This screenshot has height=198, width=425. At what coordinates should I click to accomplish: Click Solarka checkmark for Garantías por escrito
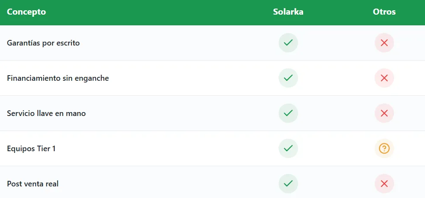tap(288, 43)
